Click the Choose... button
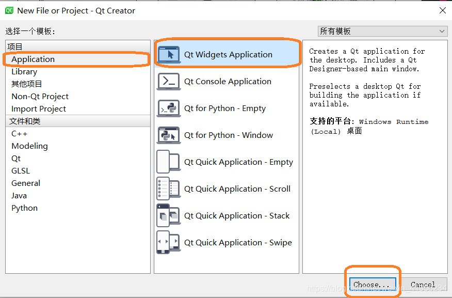 (373, 285)
